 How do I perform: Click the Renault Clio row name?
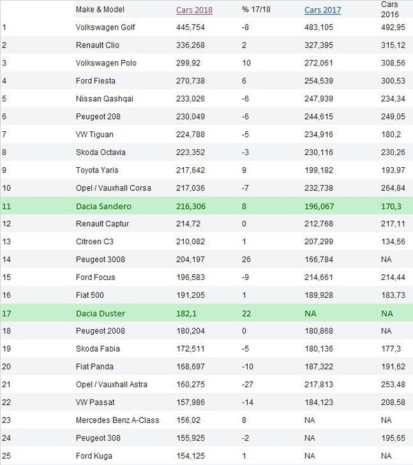coord(100,45)
